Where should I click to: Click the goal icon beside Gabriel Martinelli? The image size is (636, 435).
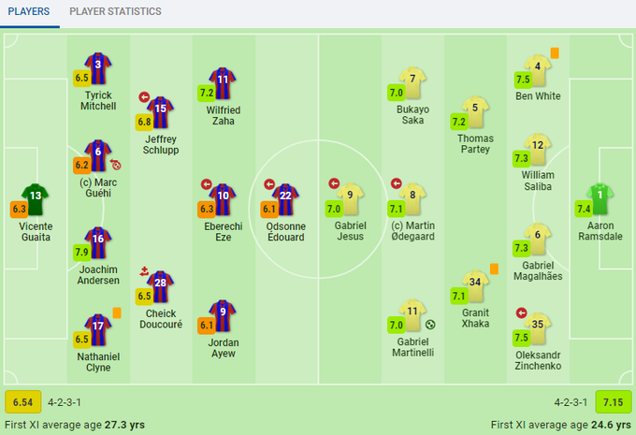pos(430,325)
